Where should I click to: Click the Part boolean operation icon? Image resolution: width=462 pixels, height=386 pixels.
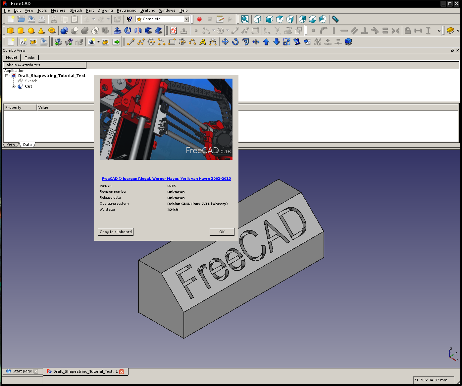[x=64, y=31]
